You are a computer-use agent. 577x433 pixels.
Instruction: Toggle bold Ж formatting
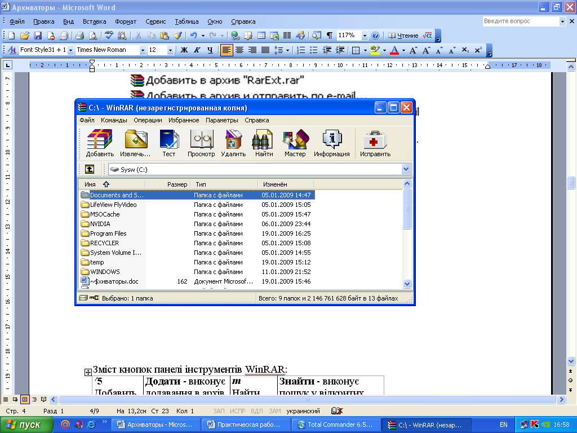184,50
